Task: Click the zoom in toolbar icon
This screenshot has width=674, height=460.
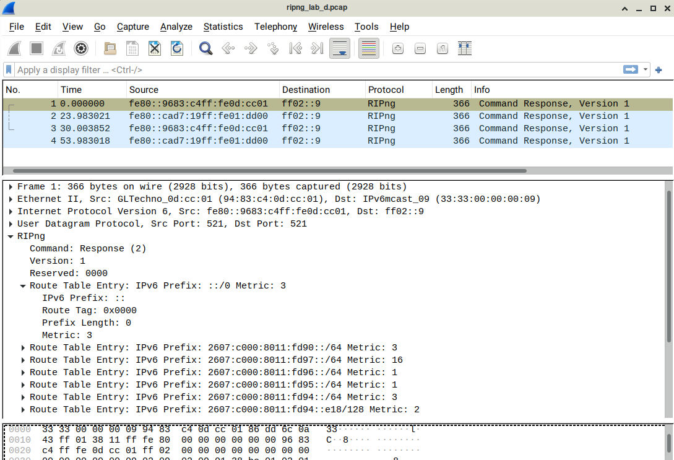Action: pyautogui.click(x=398, y=48)
